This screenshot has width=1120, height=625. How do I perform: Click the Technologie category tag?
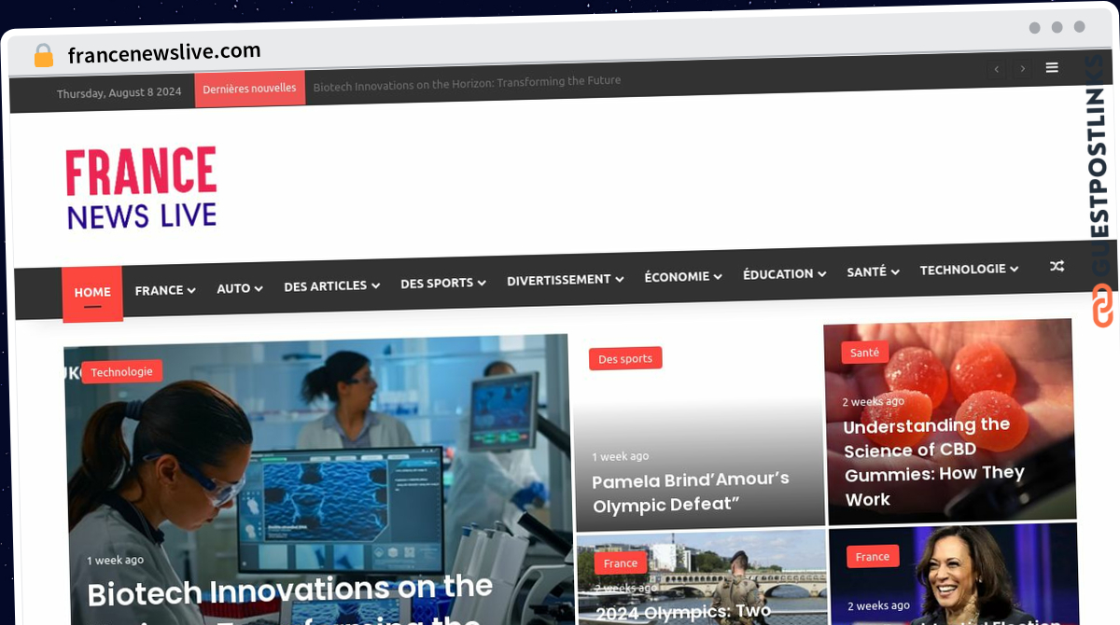[x=121, y=371]
